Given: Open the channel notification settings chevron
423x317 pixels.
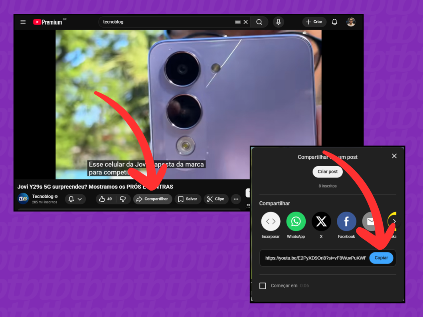Looking at the screenshot, I should pos(80,199).
